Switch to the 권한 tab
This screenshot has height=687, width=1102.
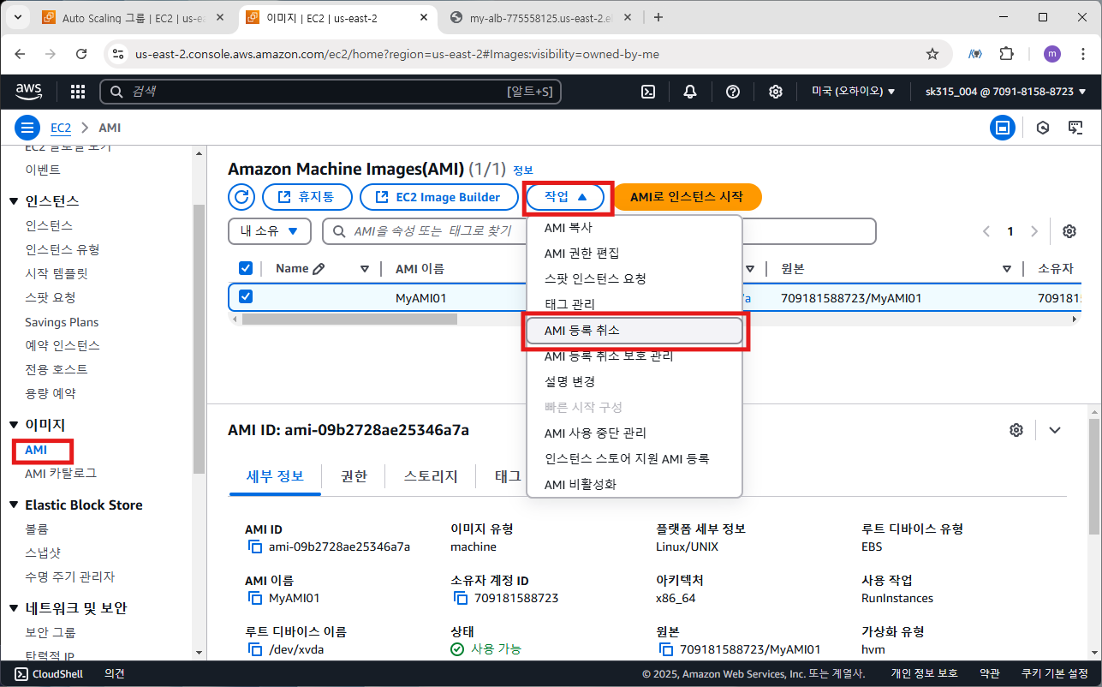(x=354, y=476)
